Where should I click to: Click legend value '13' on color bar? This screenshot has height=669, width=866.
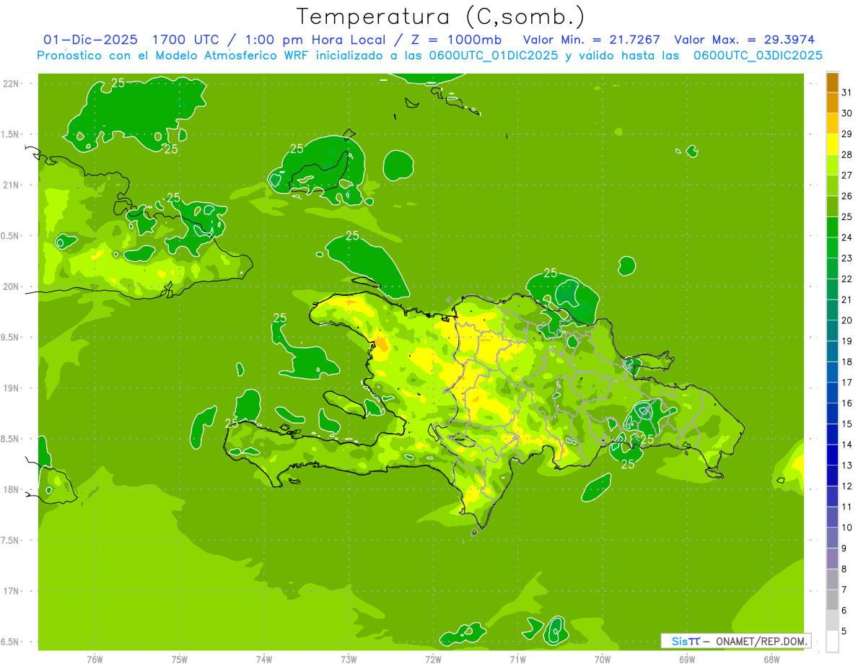pyautogui.click(x=847, y=465)
